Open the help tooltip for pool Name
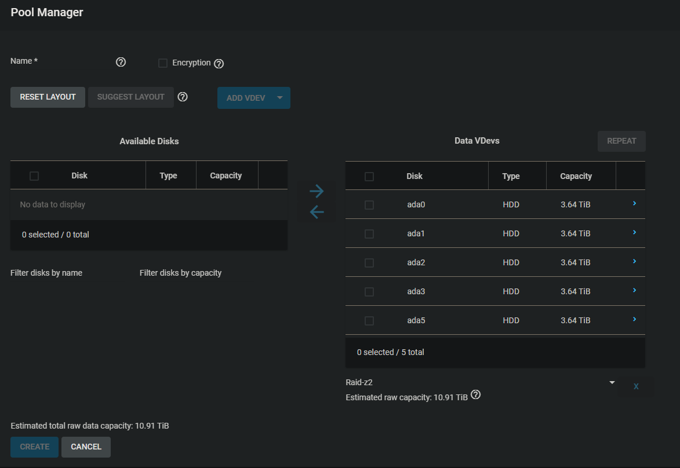This screenshot has height=468, width=680. pyautogui.click(x=121, y=62)
